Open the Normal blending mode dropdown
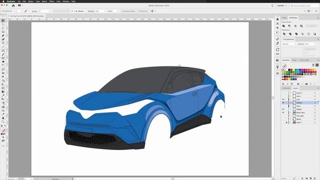Viewport: 320px width, 180px height. click(x=289, y=44)
